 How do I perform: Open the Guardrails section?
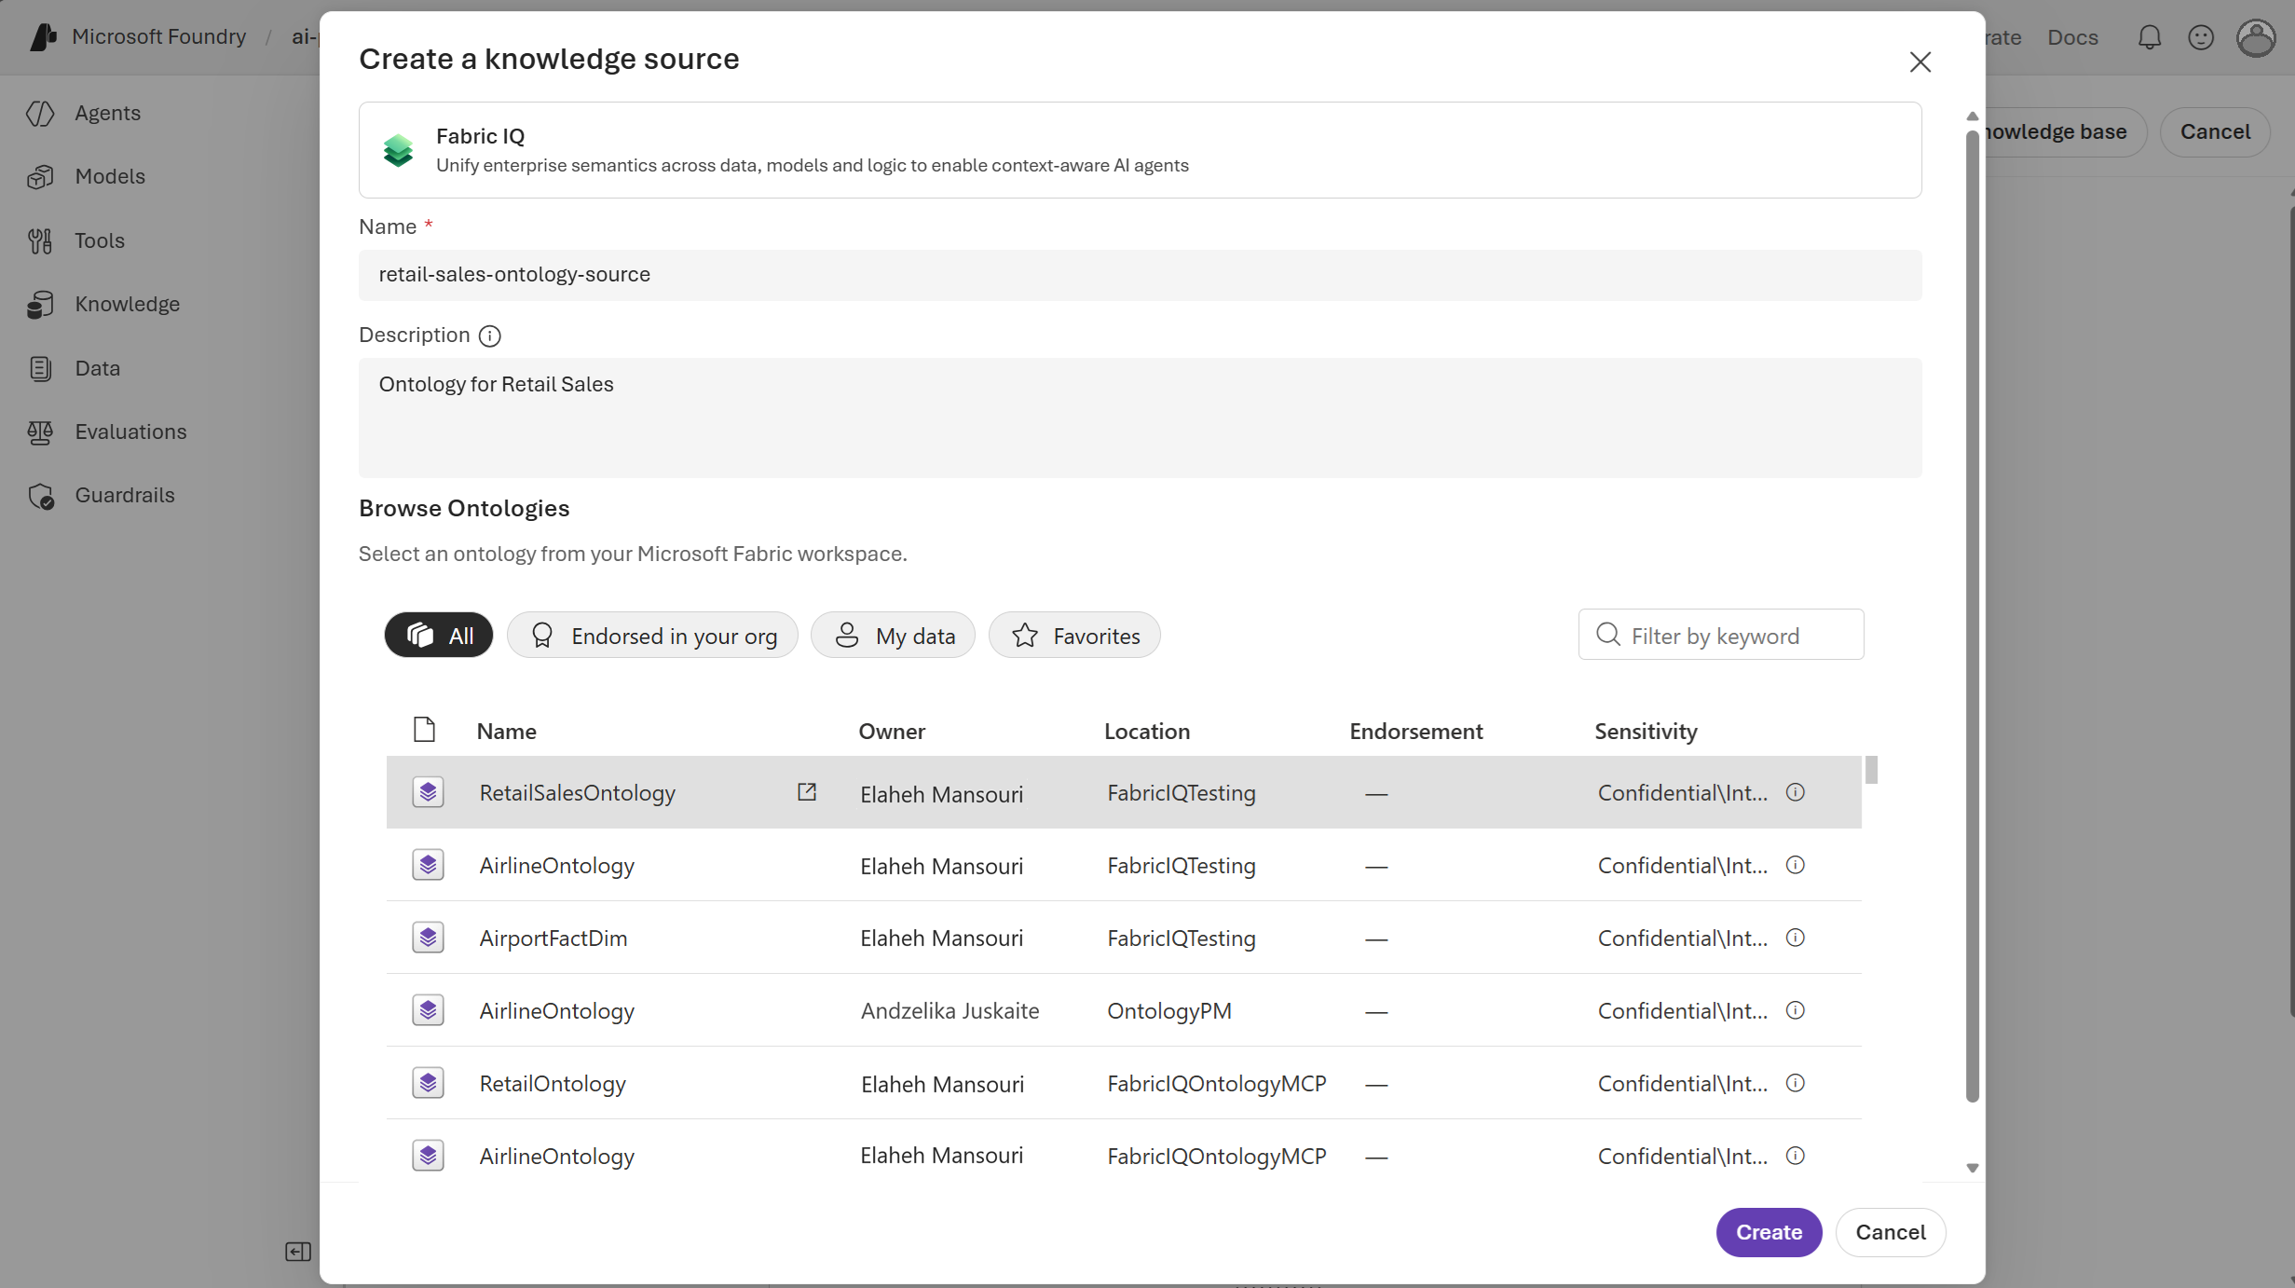[x=125, y=496]
